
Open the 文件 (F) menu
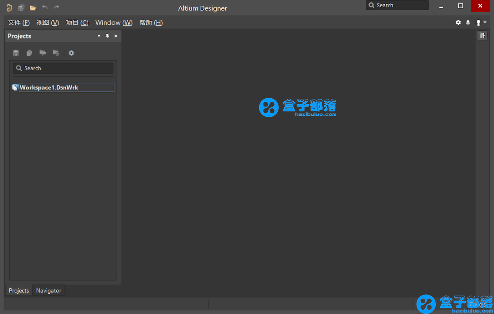click(19, 23)
